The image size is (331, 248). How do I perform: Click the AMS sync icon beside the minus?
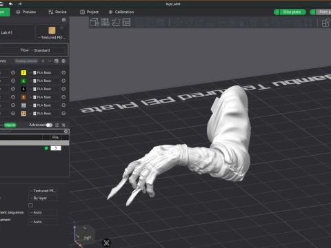[x=57, y=61]
